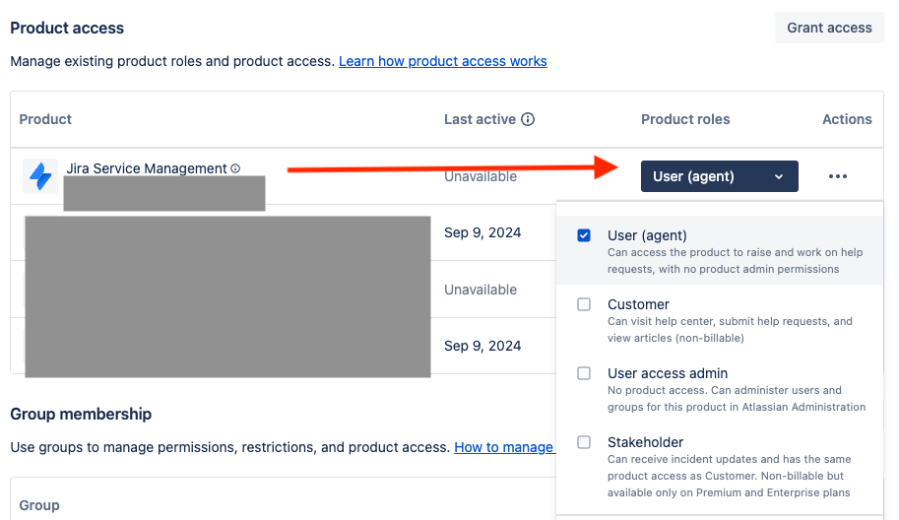Viewport: 899px width, 520px height.
Task: Select the User (agent) option label
Action: click(647, 235)
